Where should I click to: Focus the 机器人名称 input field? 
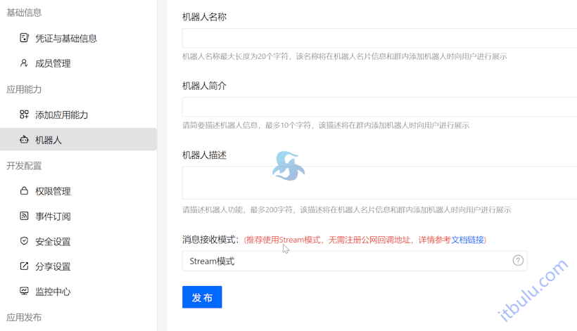[379, 38]
